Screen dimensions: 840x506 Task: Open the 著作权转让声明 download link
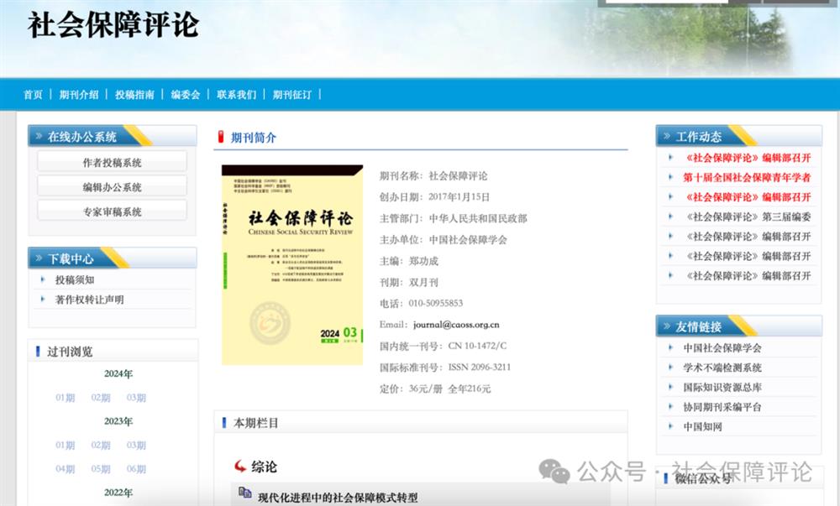[89, 300]
